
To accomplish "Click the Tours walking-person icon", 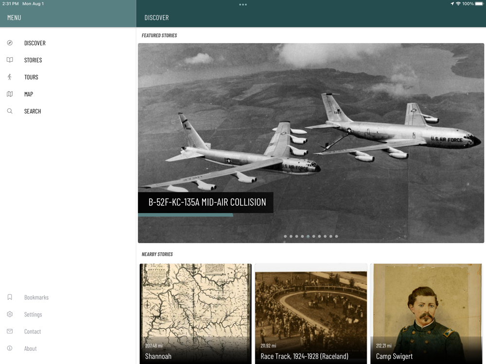I will click(10, 77).
